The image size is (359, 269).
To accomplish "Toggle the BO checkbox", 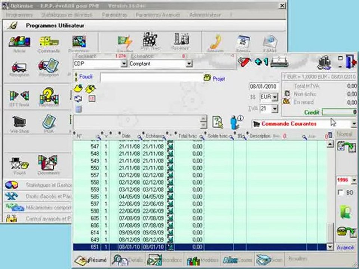I will click(x=341, y=193).
